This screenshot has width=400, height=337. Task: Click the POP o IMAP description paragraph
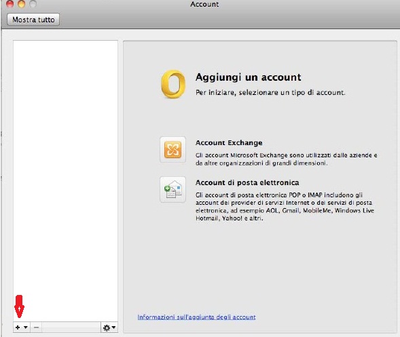pos(285,207)
